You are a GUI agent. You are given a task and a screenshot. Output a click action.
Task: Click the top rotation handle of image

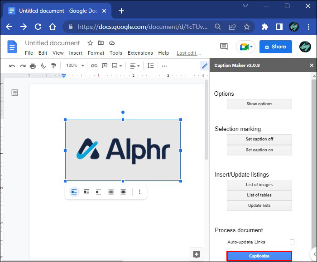pos(123,112)
